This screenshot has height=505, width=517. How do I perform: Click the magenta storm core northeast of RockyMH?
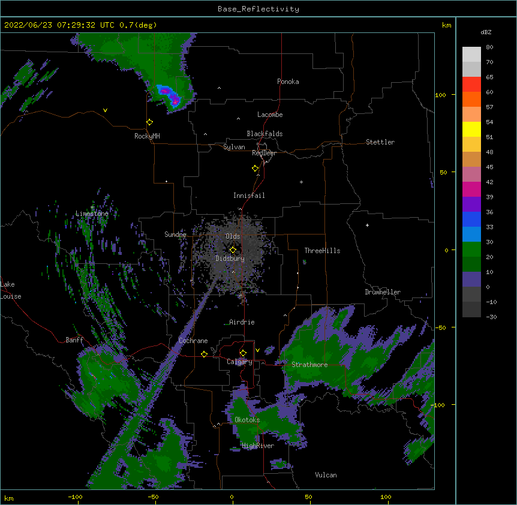click(170, 95)
